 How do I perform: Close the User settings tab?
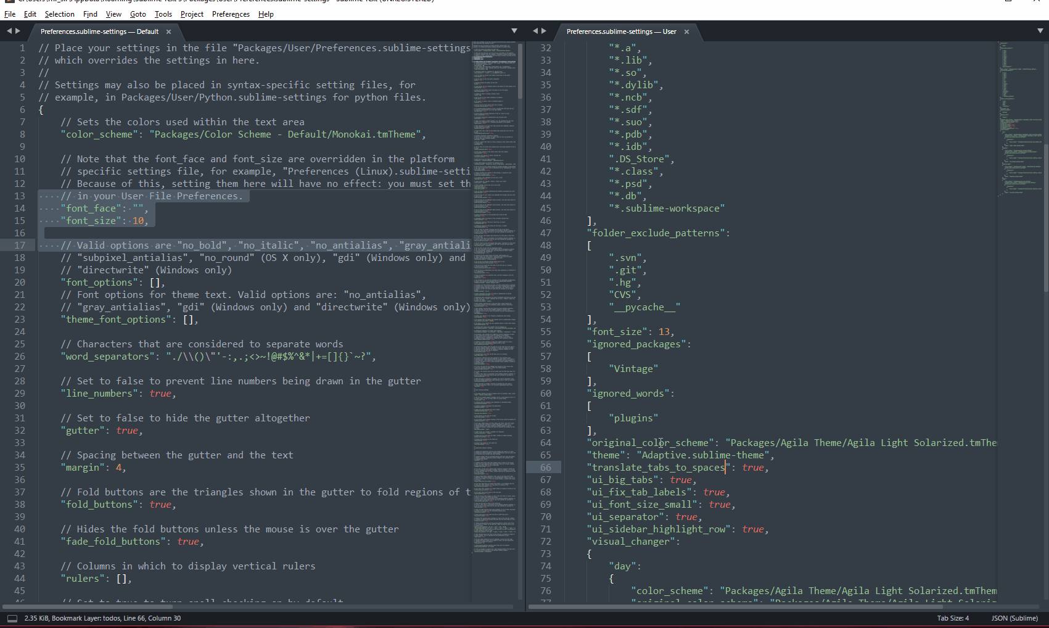click(686, 31)
